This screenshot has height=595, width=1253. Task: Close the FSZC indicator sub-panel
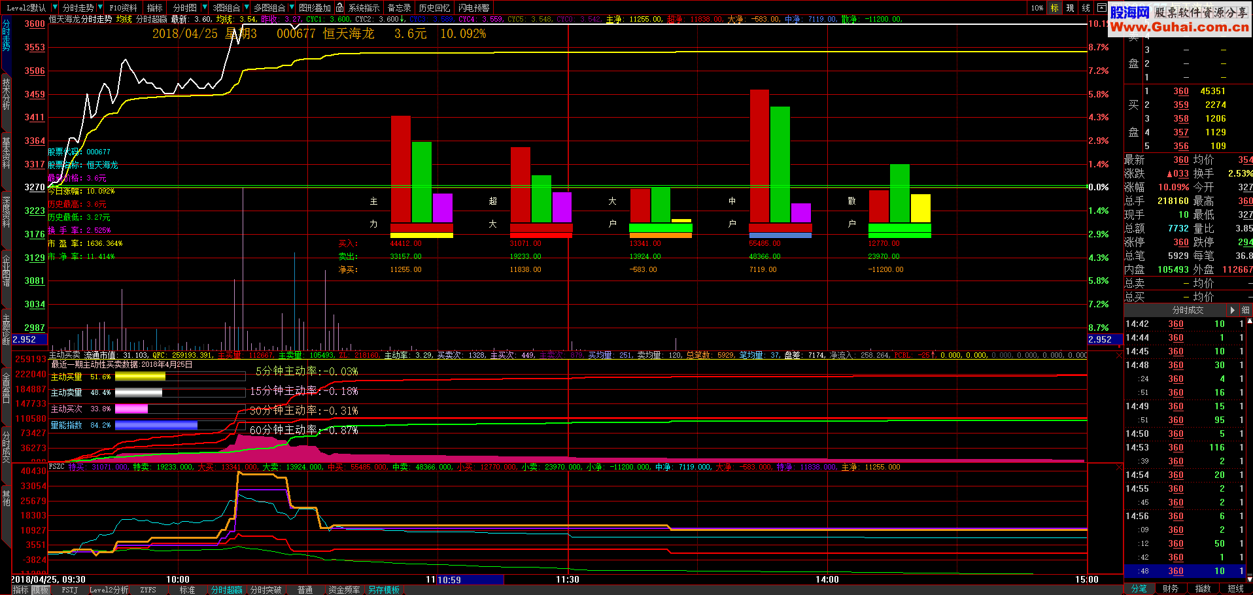pyautogui.click(x=1118, y=467)
